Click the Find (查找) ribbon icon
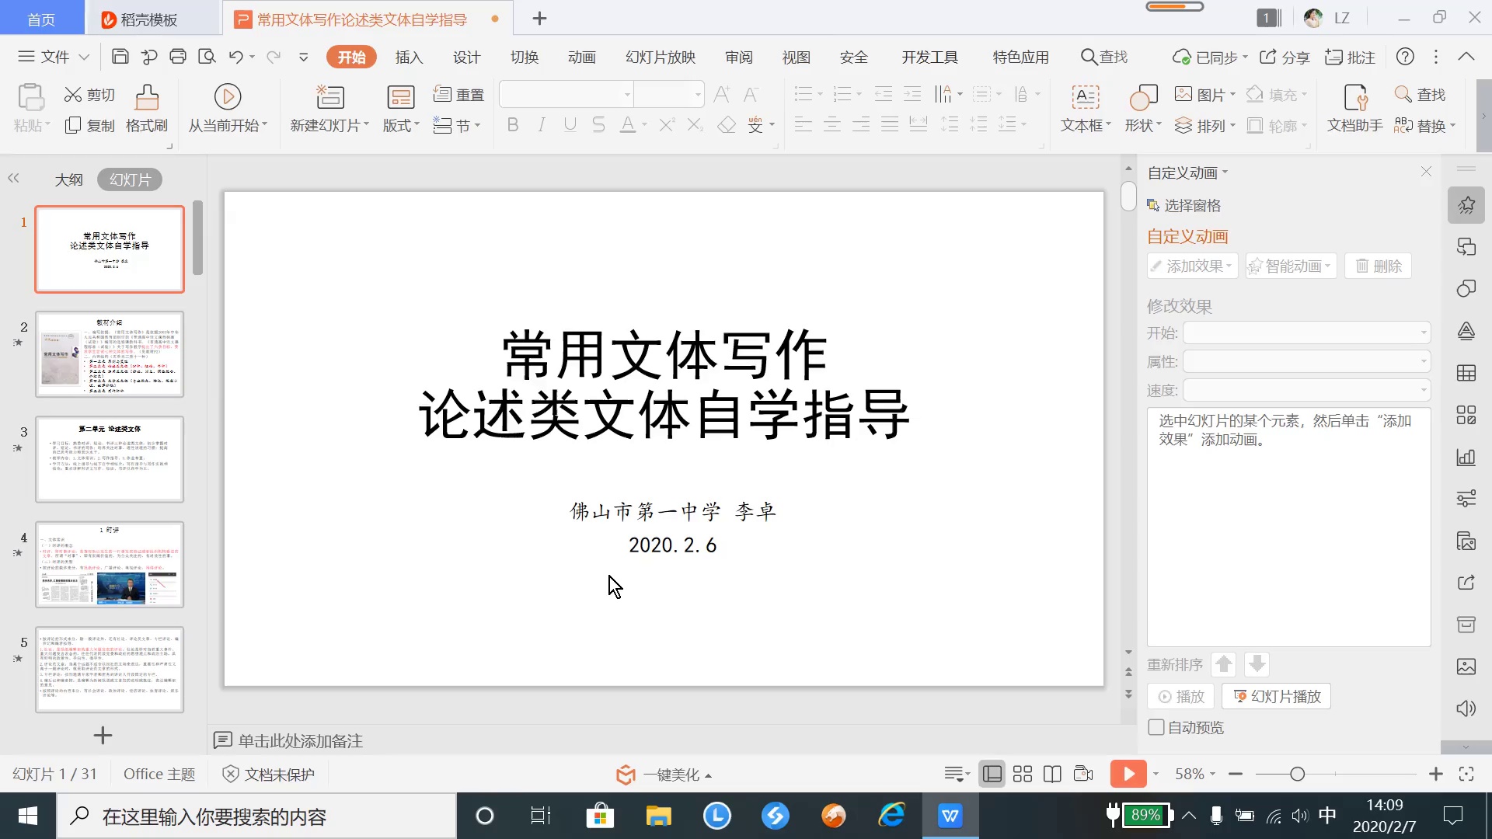The image size is (1492, 839). (x=1421, y=95)
